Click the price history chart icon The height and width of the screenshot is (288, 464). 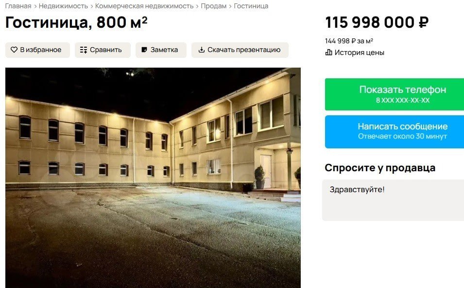(328, 53)
